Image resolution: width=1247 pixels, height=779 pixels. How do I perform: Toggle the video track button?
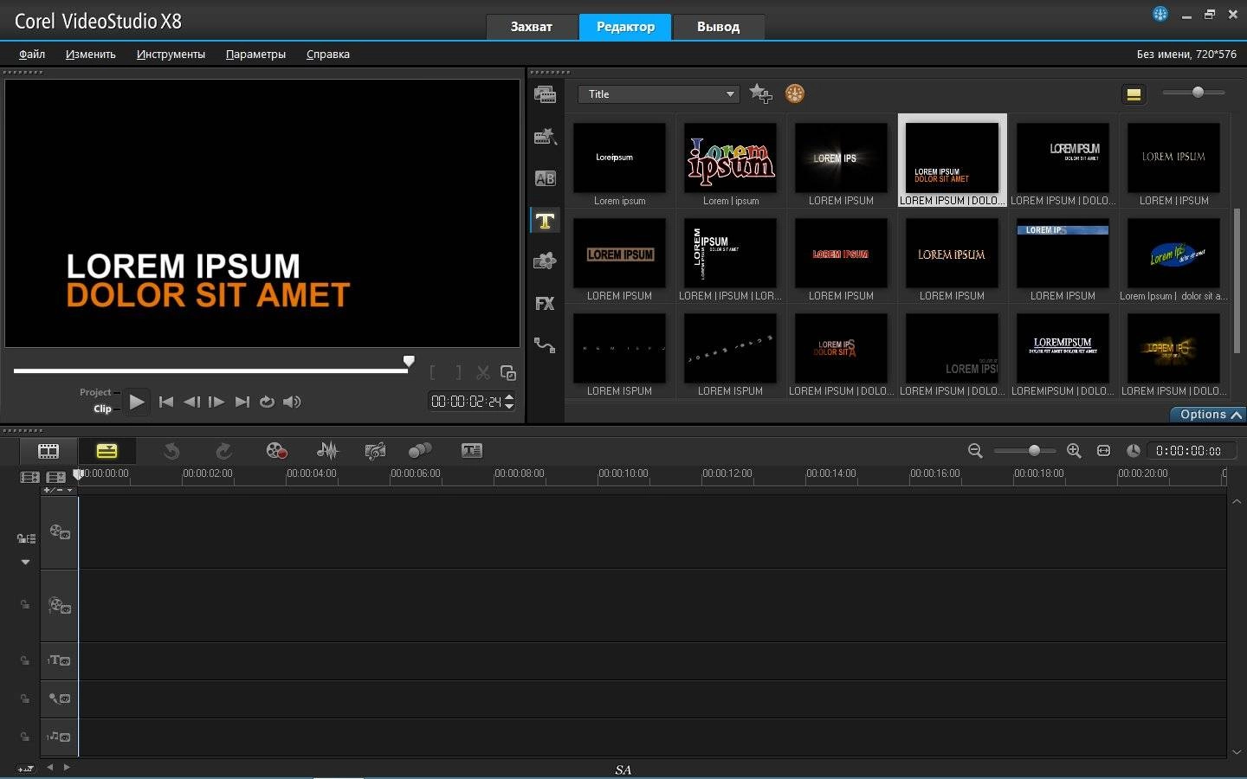point(59,531)
